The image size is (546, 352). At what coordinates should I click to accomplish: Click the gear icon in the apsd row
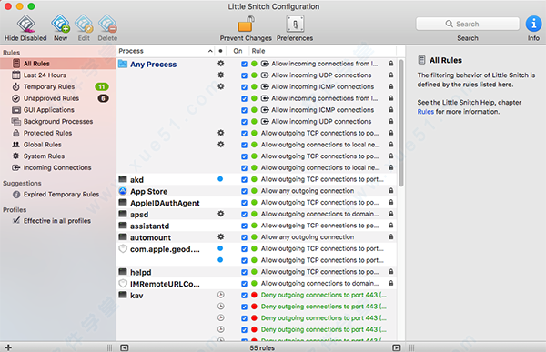pos(221,214)
